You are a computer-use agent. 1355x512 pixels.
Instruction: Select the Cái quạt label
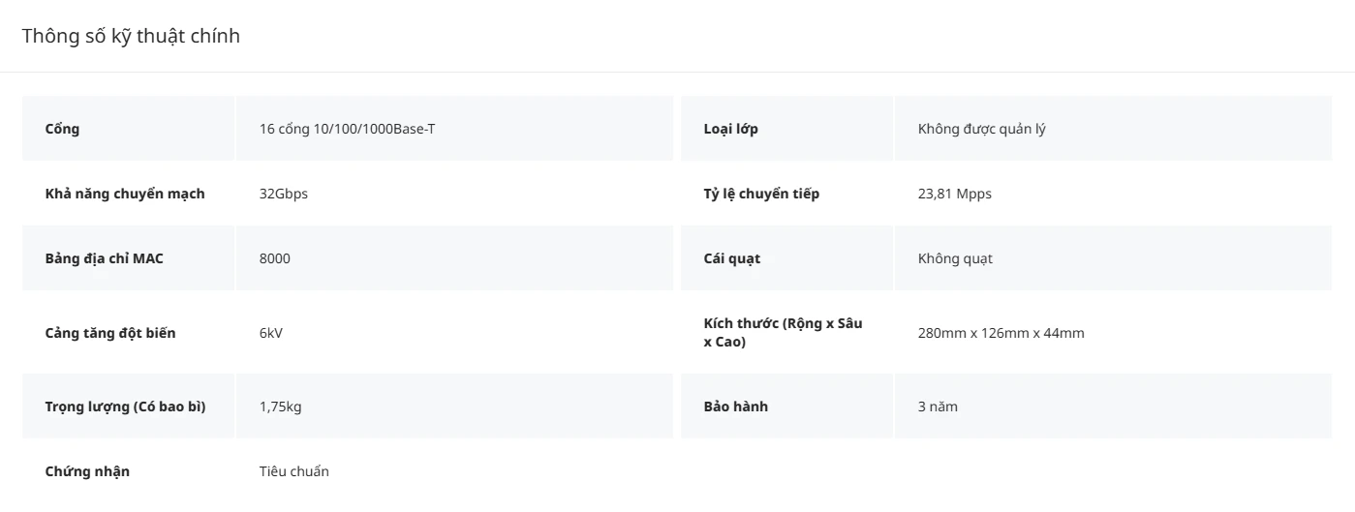click(732, 258)
